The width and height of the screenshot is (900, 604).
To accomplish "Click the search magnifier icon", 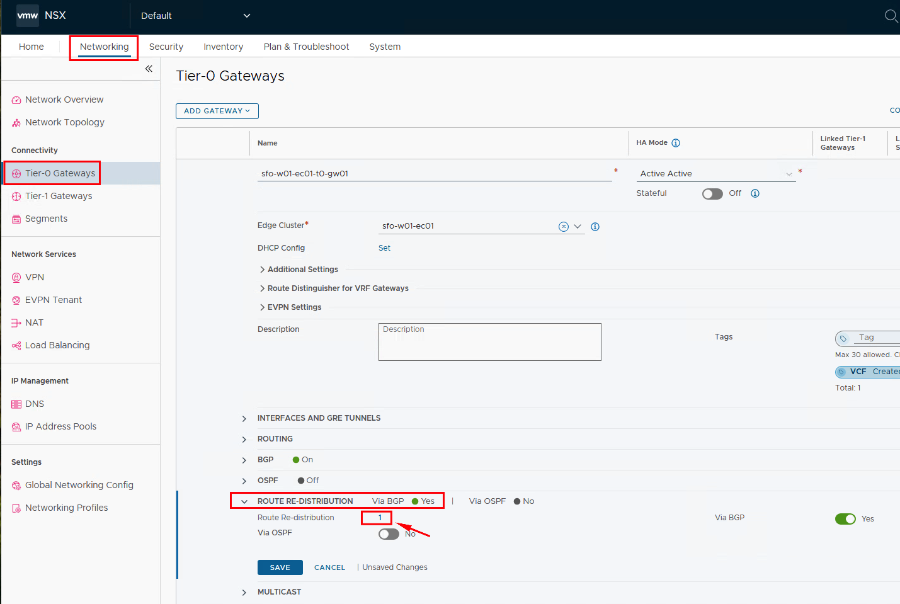I will tap(891, 16).
